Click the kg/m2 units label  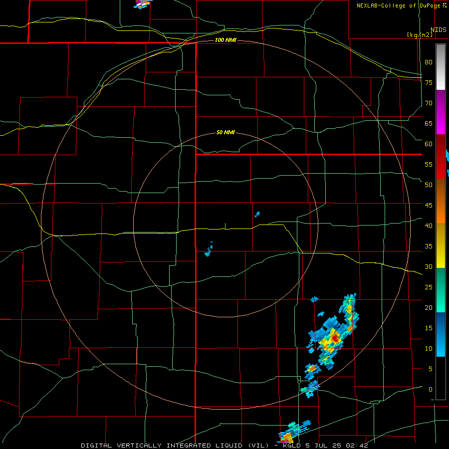(x=420, y=35)
